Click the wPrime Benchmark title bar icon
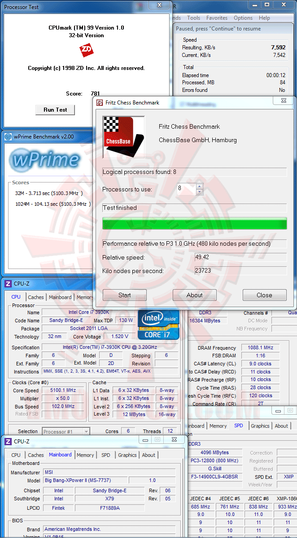Viewport: 297px width, 538px height. 9,137
